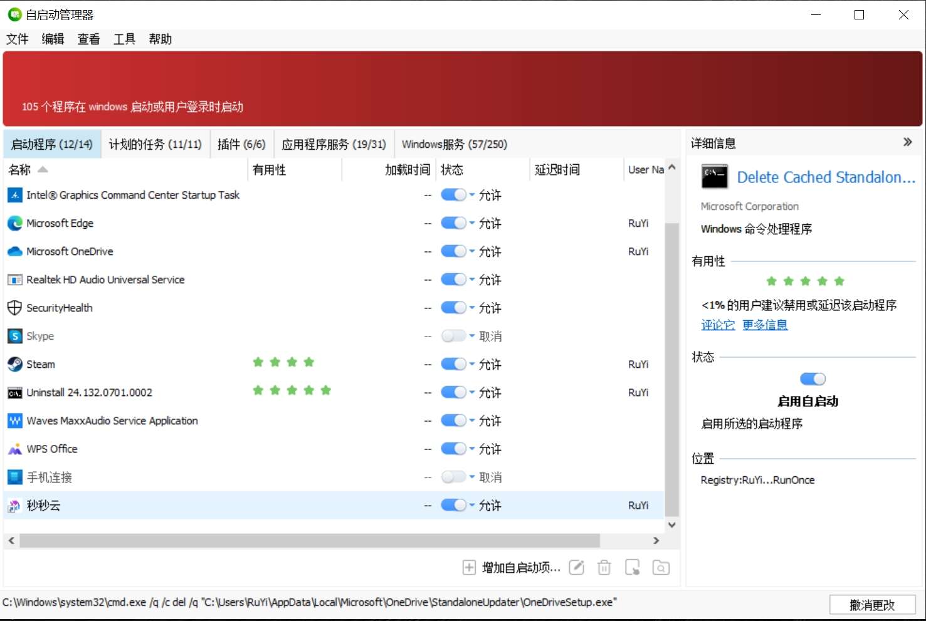The width and height of the screenshot is (926, 621).
Task: Enable the Skype startup toggle
Action: tap(453, 336)
